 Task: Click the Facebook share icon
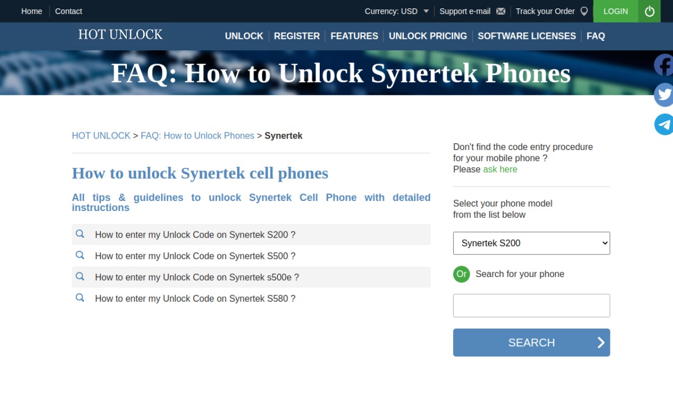pos(664,65)
